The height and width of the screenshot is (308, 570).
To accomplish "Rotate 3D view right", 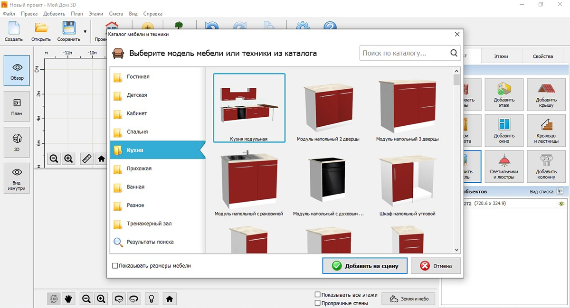I will (x=134, y=299).
